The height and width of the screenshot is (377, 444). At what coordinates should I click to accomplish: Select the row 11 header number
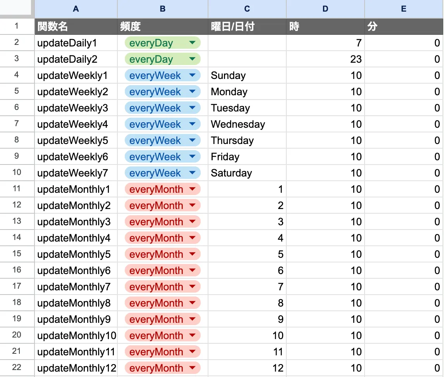[17, 189]
